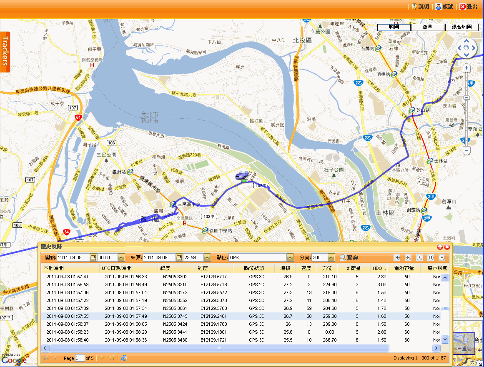Open the start date calendar picker
The image size is (484, 367).
coord(93,257)
